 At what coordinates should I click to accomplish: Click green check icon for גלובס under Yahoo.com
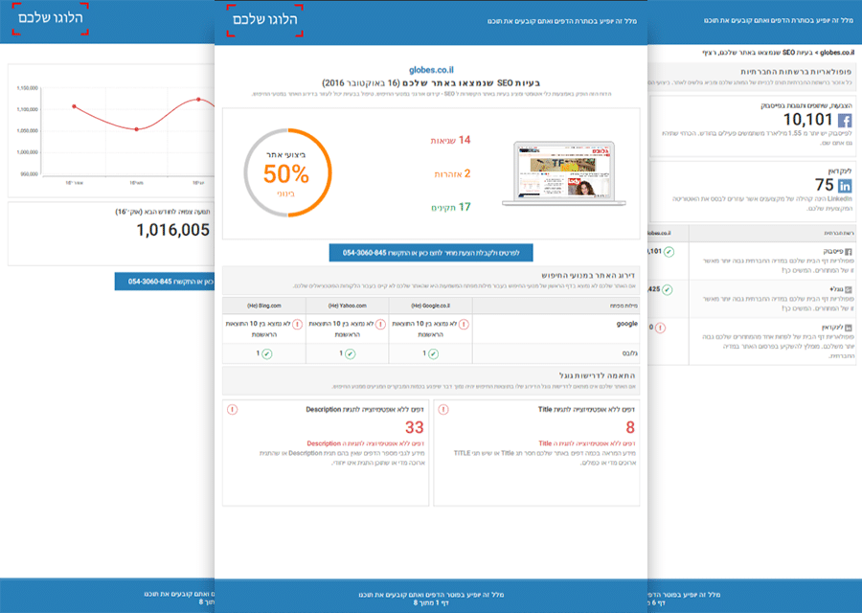351,354
